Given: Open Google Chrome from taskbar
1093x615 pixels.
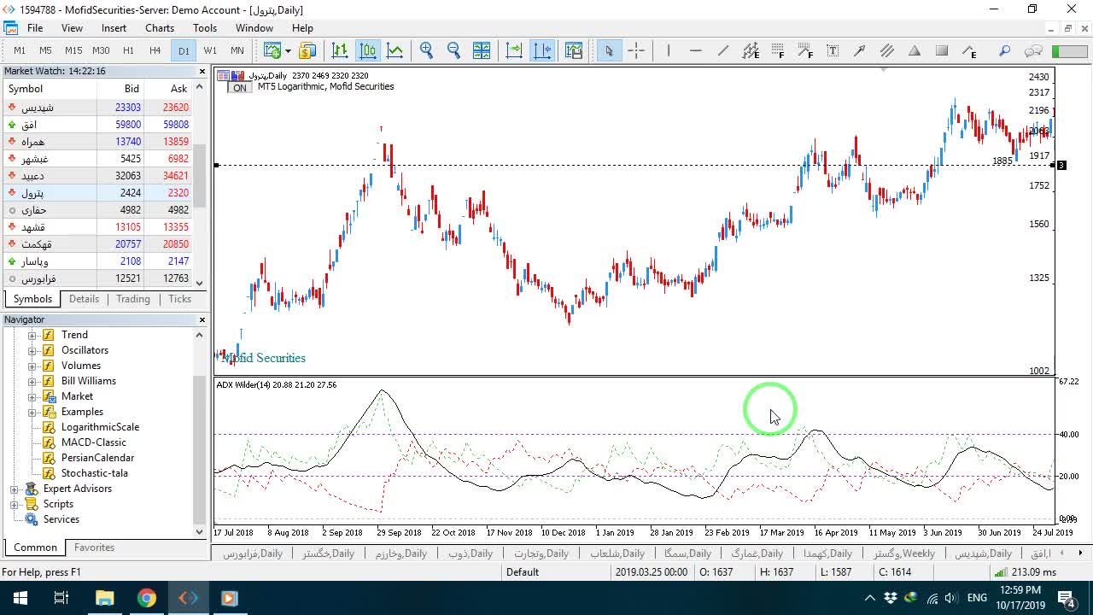Looking at the screenshot, I should tap(147, 598).
